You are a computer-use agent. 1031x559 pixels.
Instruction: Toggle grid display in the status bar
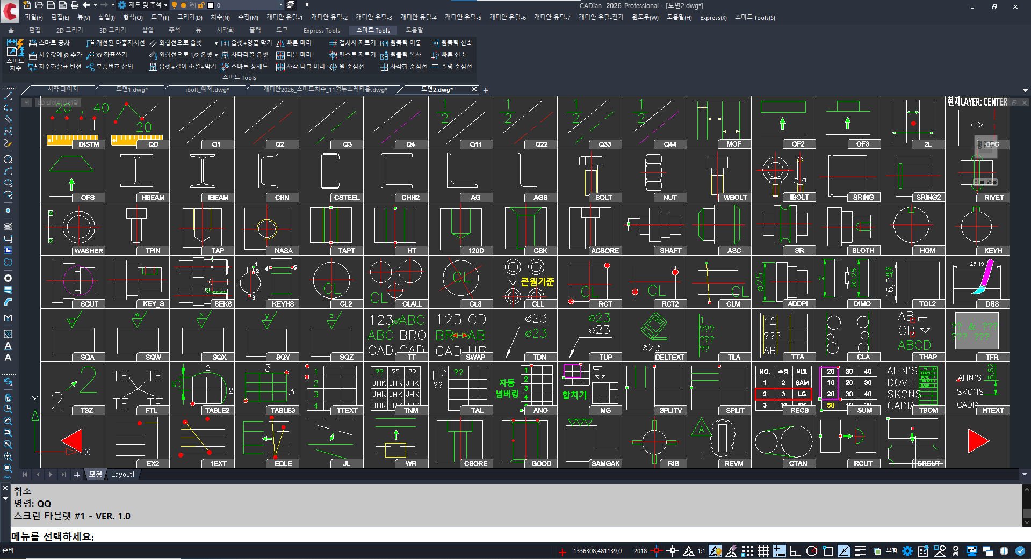tap(763, 551)
